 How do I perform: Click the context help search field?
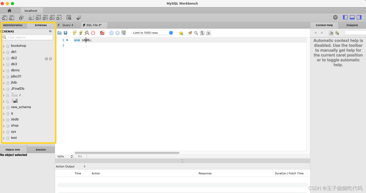click(355, 33)
